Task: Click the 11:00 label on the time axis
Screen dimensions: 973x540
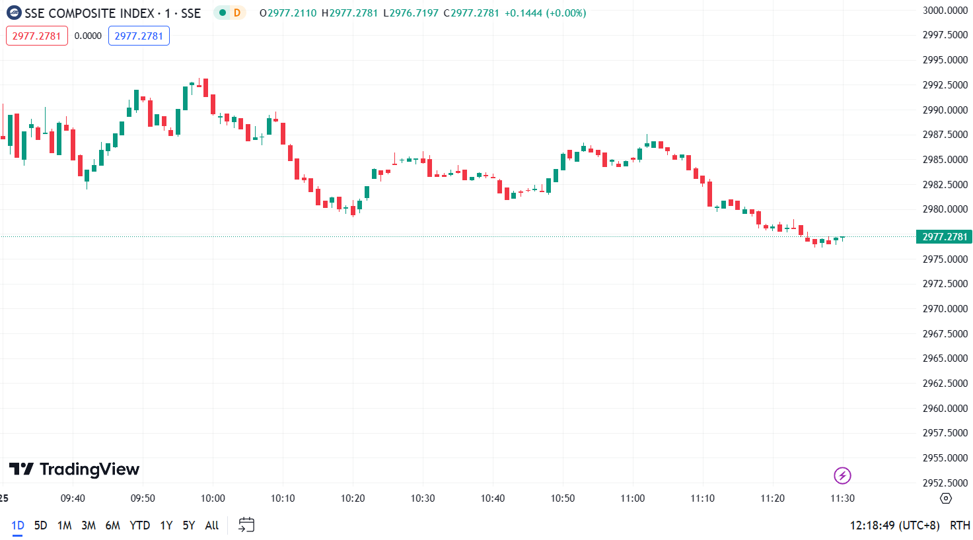Action: tap(633, 498)
